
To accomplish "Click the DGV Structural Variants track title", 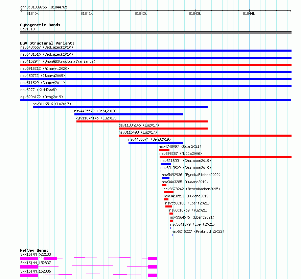I will pyautogui.click(x=47, y=43).
